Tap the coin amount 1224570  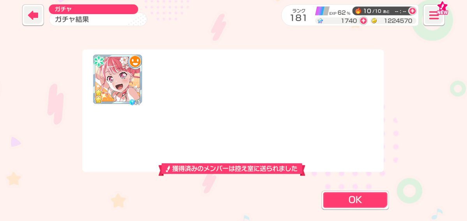(x=398, y=21)
